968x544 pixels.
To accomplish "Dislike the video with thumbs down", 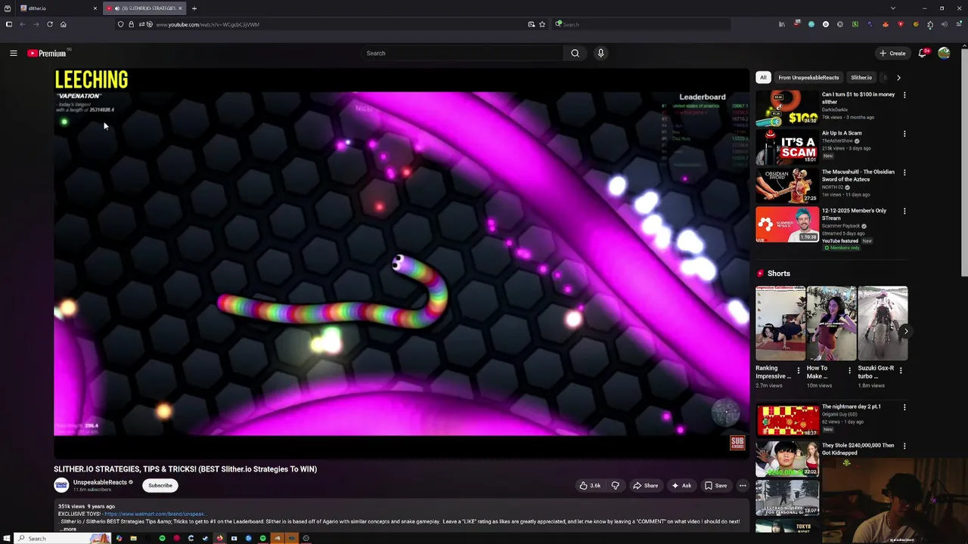I will [615, 486].
